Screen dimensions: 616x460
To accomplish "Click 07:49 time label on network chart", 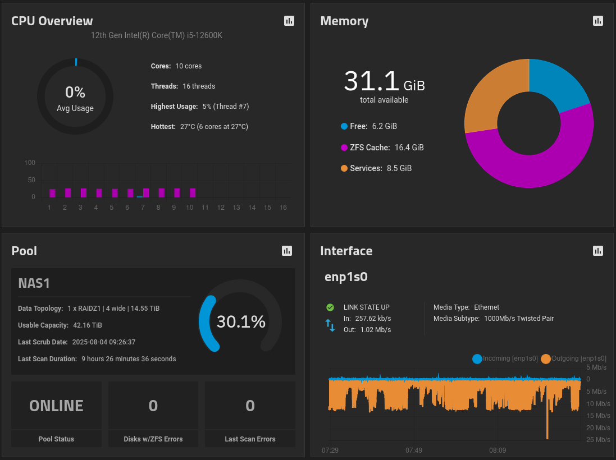I will [x=414, y=450].
